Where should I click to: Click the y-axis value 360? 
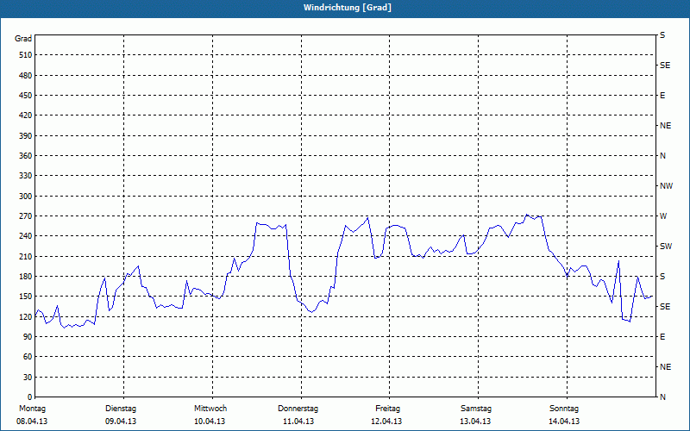[25, 156]
